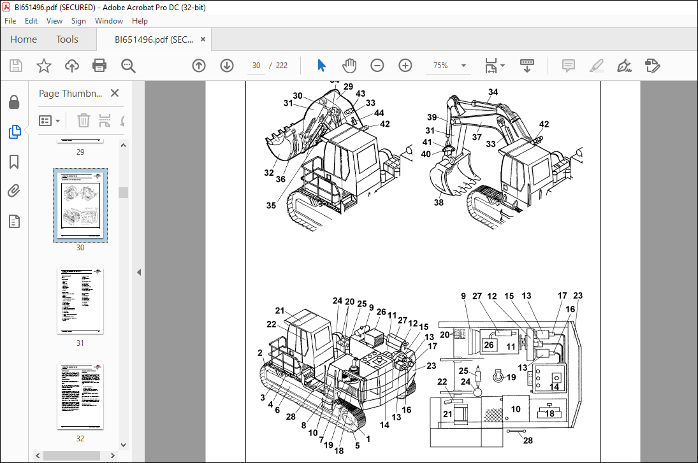Click the "/ 222" total page count
The height and width of the screenshot is (463, 698).
tap(278, 66)
